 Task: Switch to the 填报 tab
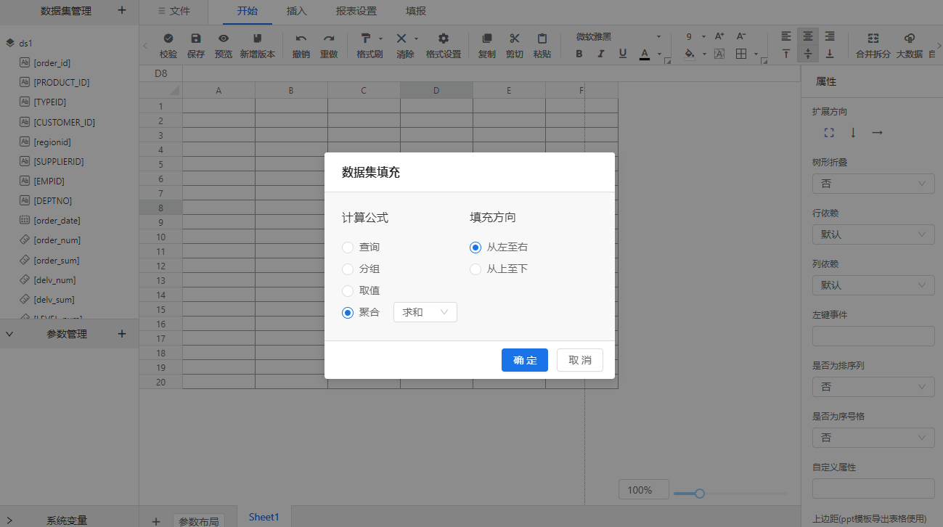415,12
